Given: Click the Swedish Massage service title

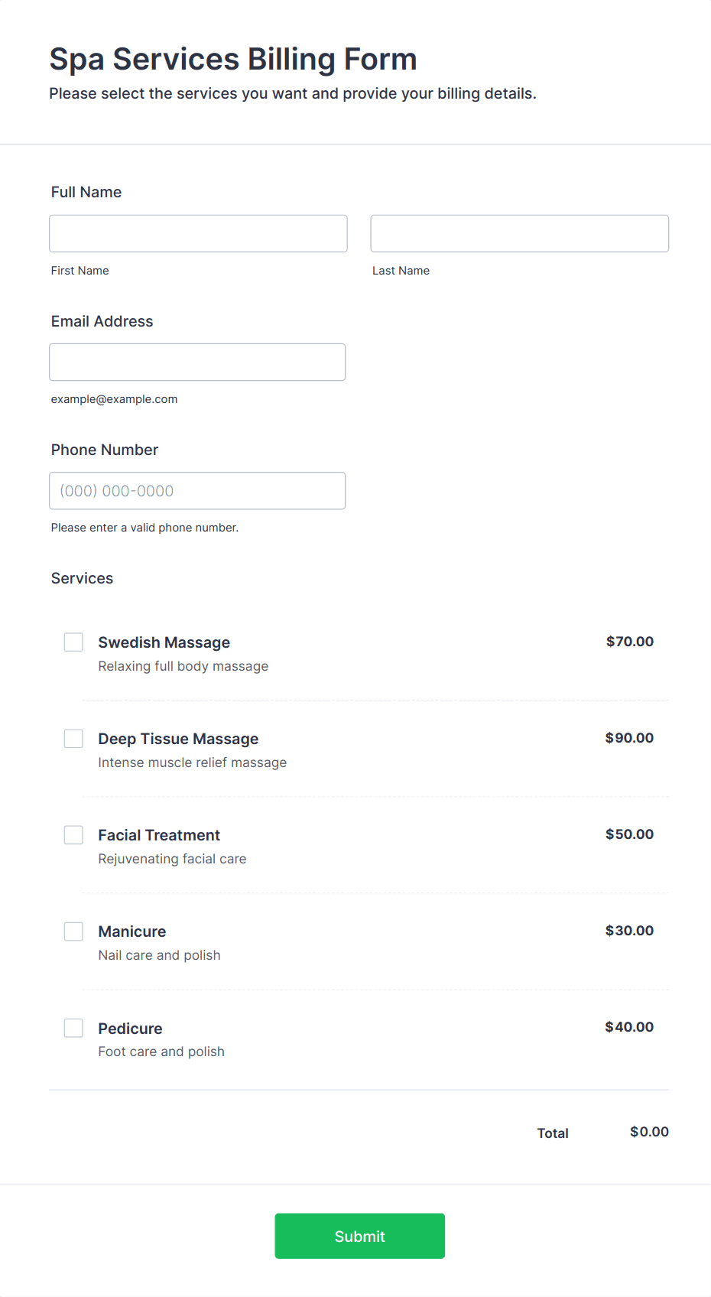Looking at the screenshot, I should coord(164,642).
